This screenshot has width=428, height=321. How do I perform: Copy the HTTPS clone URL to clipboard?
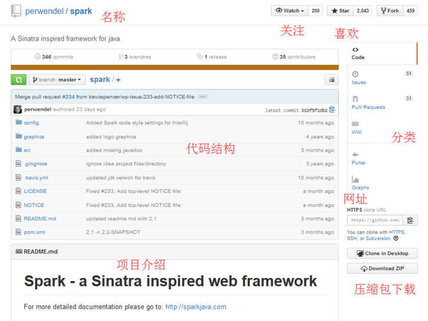coord(411,220)
